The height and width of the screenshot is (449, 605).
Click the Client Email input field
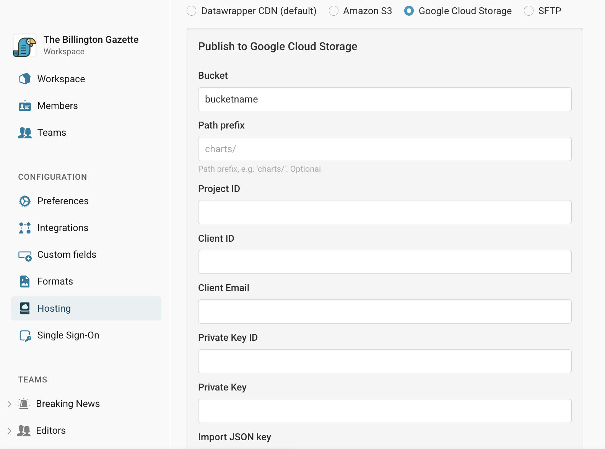[385, 312]
